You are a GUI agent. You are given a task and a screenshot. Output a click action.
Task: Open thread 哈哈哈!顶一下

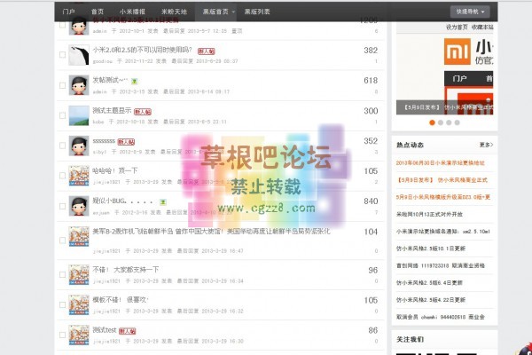(114, 170)
